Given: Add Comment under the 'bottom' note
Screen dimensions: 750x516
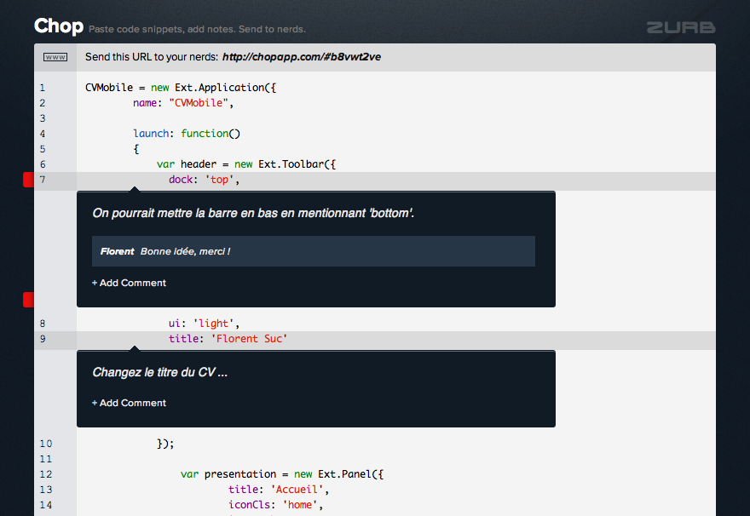Looking at the screenshot, I should coord(130,283).
